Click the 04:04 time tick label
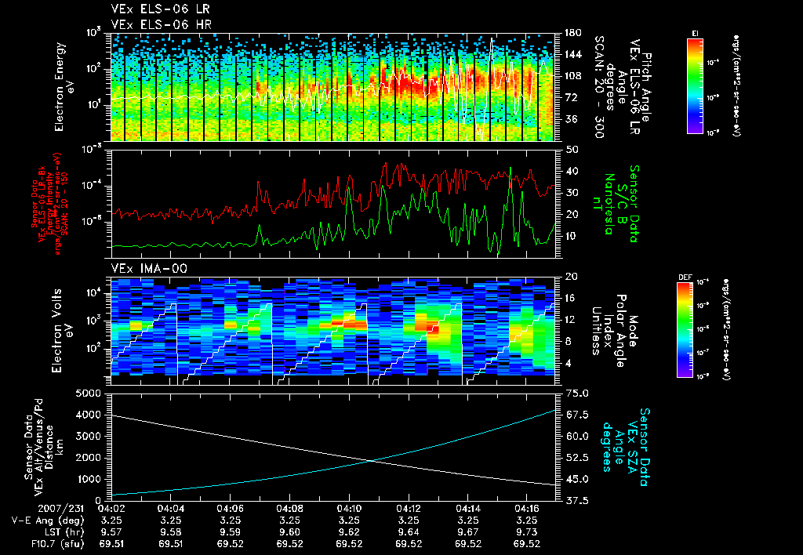Screen dimensions: 803x555 coord(170,509)
